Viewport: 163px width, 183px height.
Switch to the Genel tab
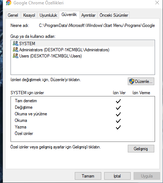coord(13,15)
